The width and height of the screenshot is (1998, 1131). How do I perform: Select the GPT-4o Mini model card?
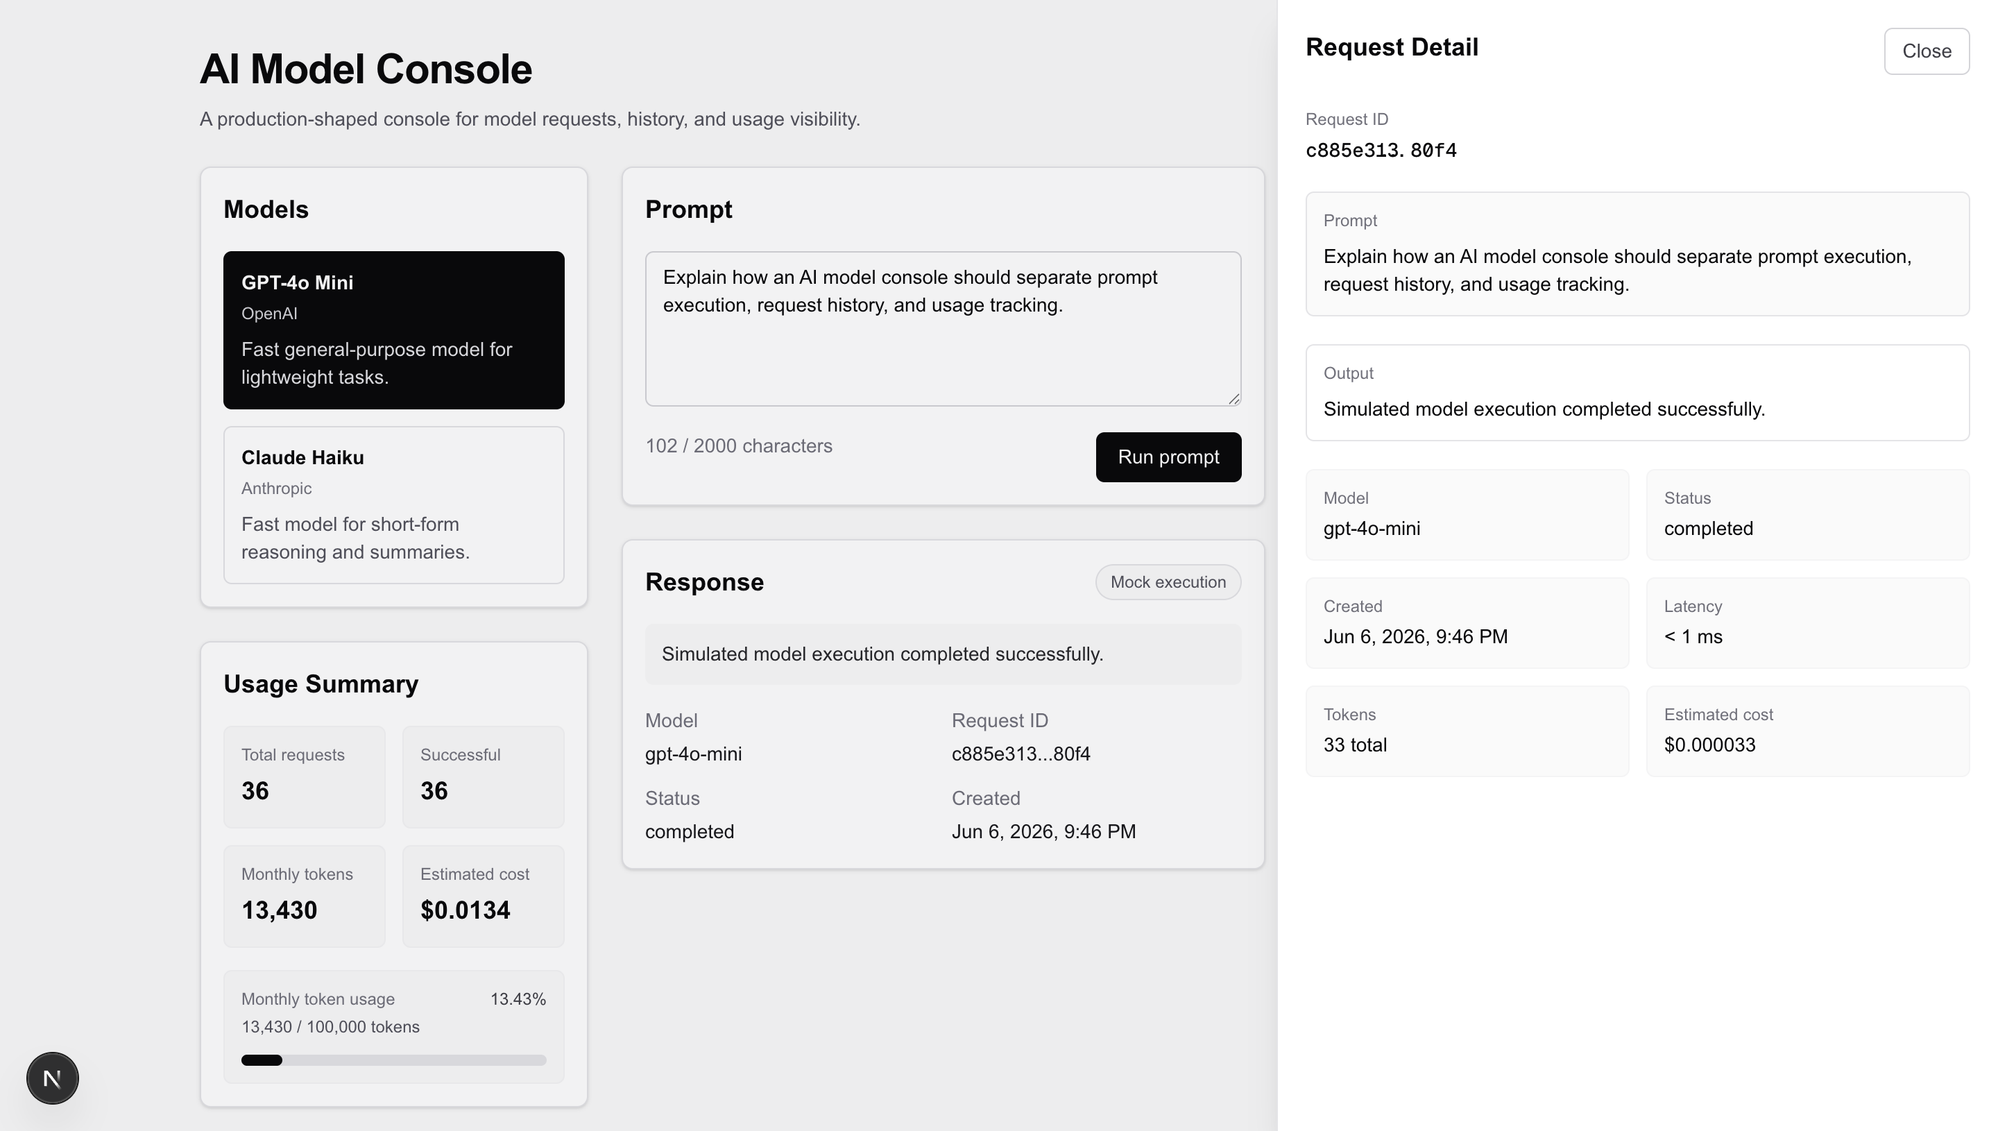coord(393,330)
